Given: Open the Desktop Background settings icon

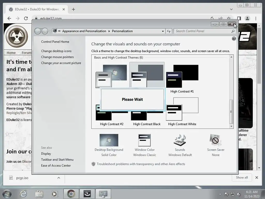Looking at the screenshot, I should [x=109, y=140].
